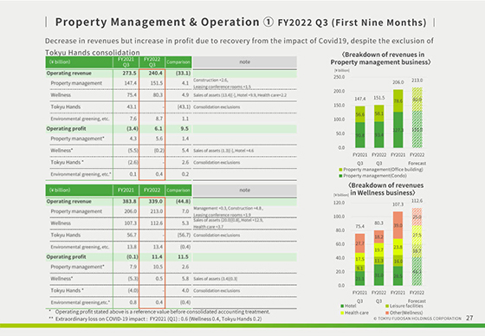The height and width of the screenshot is (336, 485).
Task: Click the 56.6 office building bar segment
Action: [360, 114]
